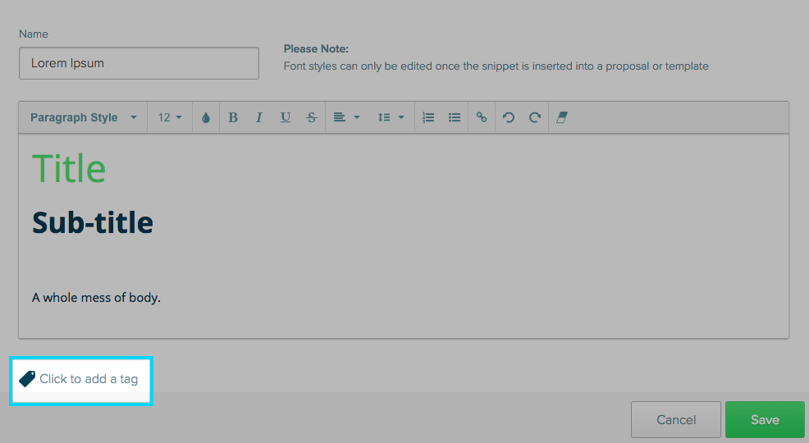Undo the last edit
The height and width of the screenshot is (443, 809).
[509, 117]
